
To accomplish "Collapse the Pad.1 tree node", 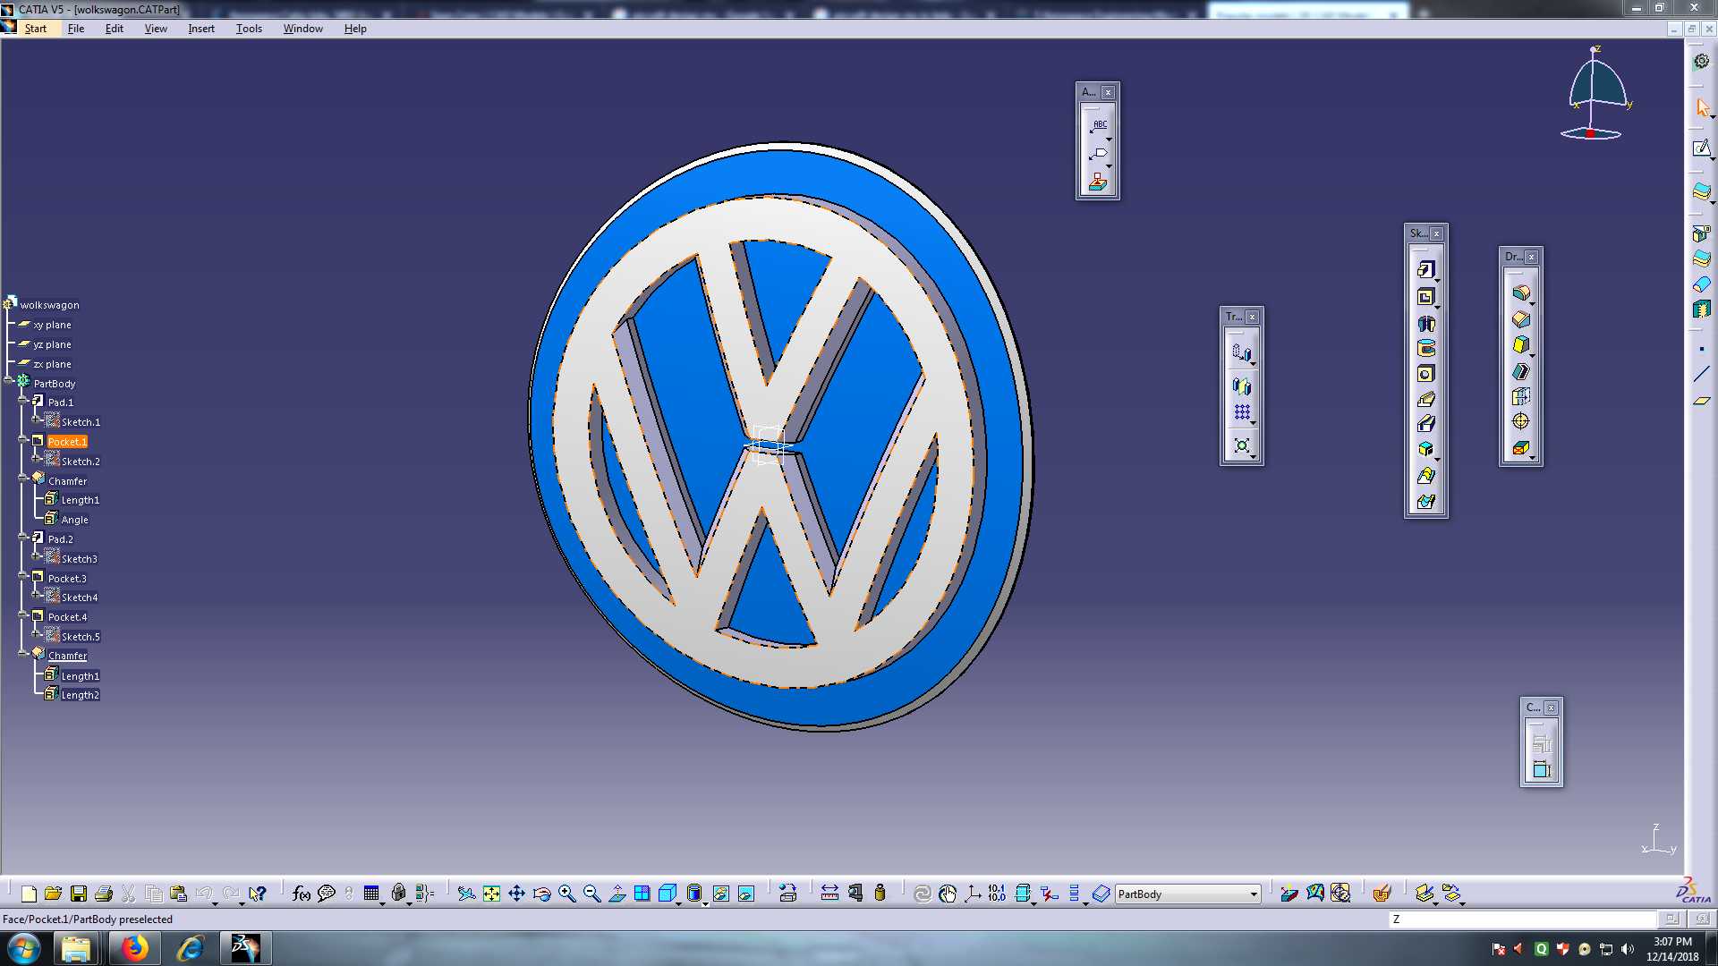I will click(x=22, y=401).
